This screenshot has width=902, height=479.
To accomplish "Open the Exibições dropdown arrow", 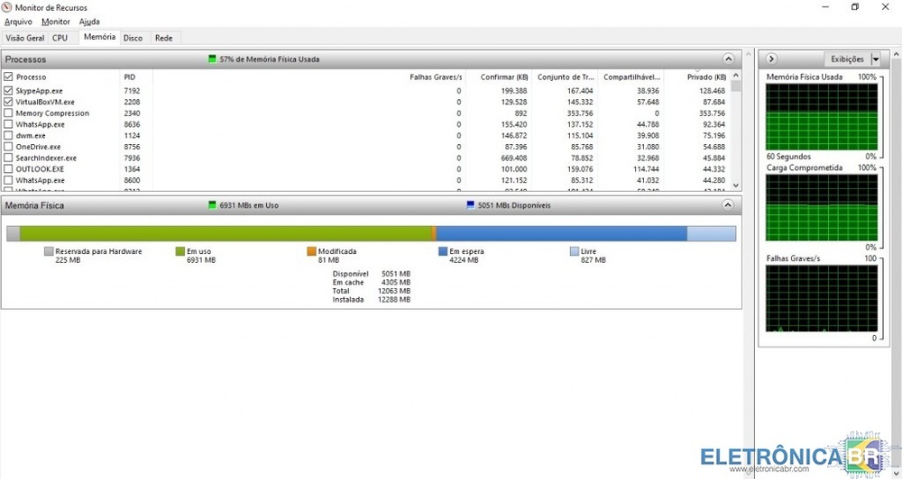I will 876,59.
